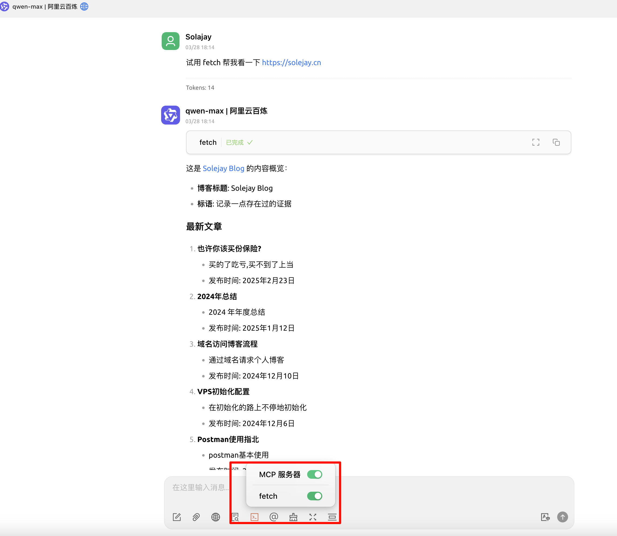This screenshot has width=617, height=536.
Task: Click the qwen-max assistant avatar
Action: [170, 115]
